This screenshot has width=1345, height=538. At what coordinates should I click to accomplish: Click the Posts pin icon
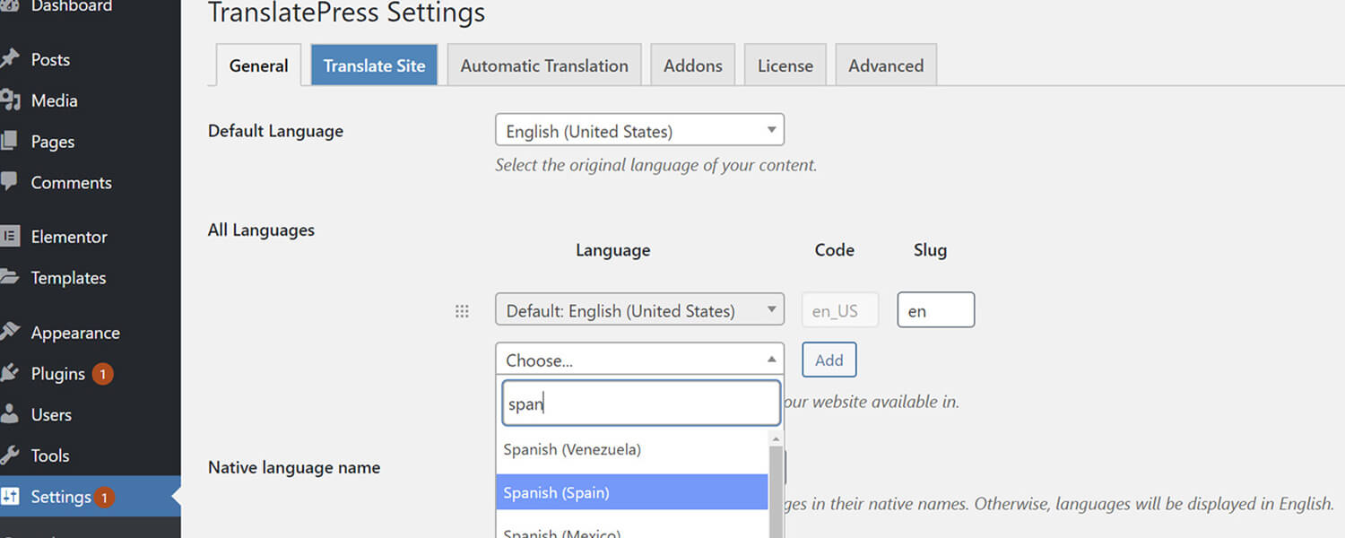tap(9, 59)
